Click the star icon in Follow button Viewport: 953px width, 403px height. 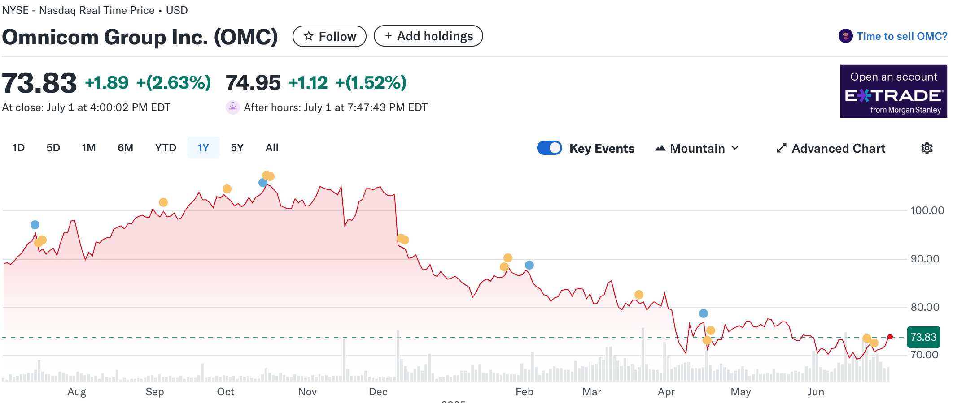point(309,36)
